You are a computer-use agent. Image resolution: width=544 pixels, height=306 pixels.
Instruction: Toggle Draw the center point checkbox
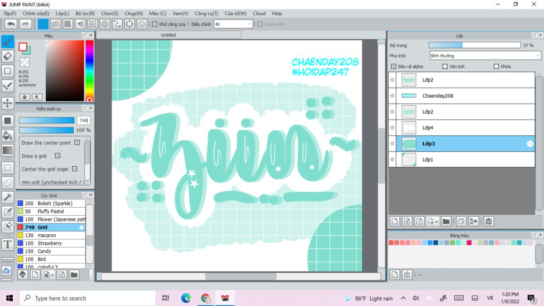(77, 142)
